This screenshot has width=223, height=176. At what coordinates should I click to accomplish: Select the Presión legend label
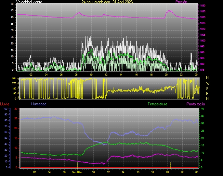pos(181,2)
